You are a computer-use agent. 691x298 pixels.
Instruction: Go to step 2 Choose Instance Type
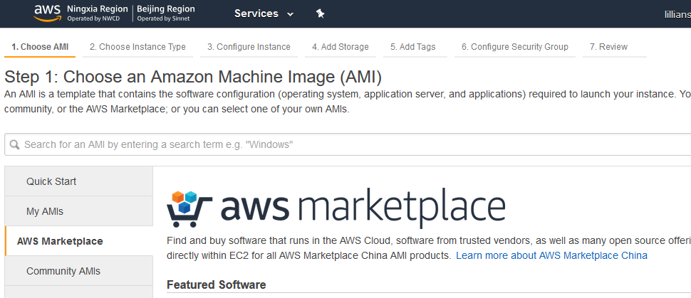point(137,47)
